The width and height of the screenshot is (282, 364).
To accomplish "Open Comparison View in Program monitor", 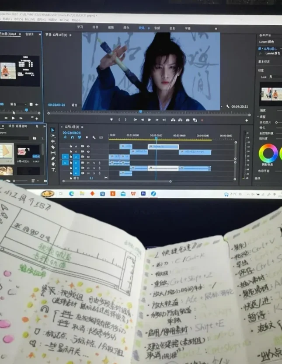I will click(x=195, y=120).
